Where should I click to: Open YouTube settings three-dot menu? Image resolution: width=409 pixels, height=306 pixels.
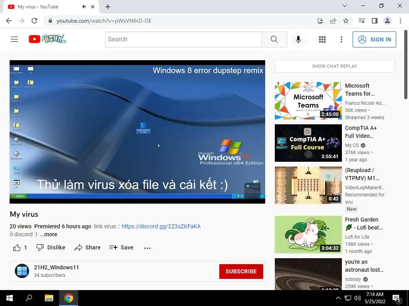click(x=341, y=39)
